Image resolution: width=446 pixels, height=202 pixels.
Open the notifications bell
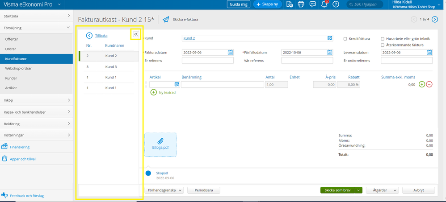tap(324, 4)
